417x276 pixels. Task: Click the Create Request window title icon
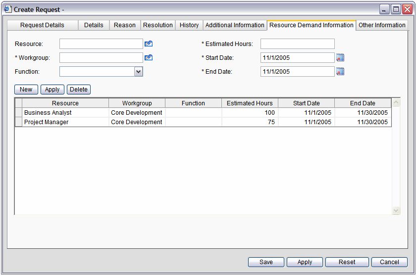tap(8, 9)
